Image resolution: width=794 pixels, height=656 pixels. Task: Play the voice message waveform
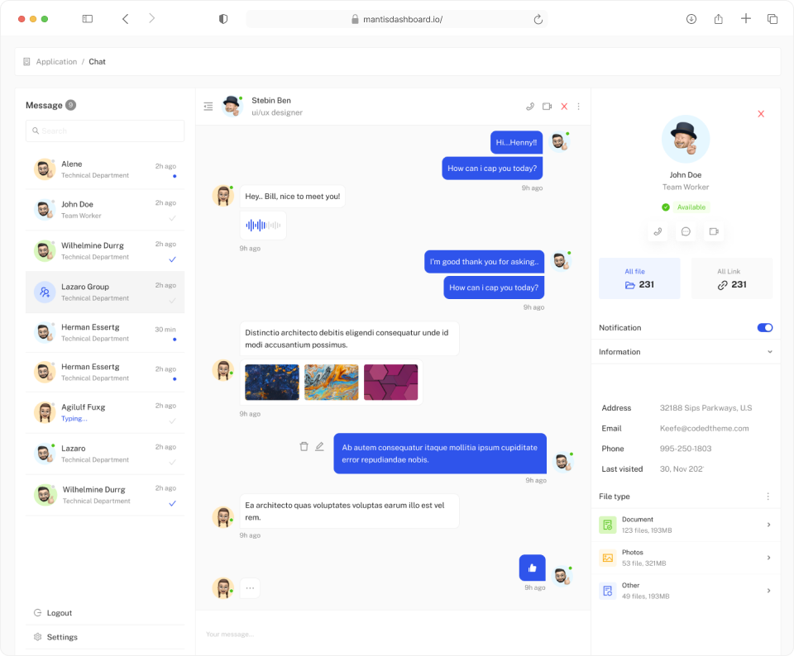tap(263, 226)
